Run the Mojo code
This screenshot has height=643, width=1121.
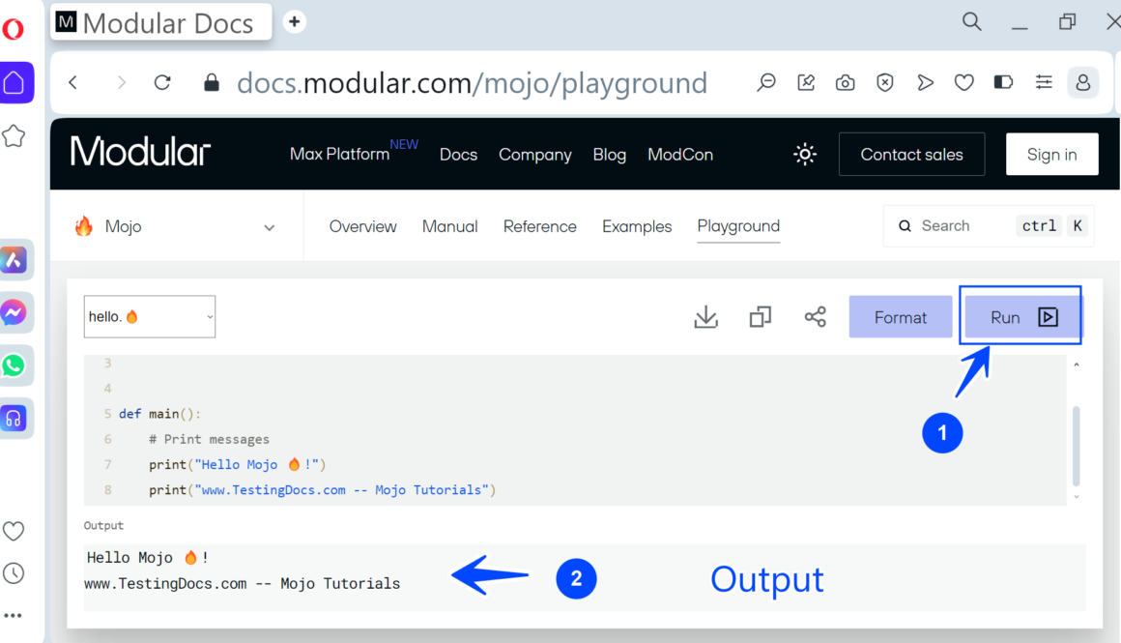(1021, 317)
